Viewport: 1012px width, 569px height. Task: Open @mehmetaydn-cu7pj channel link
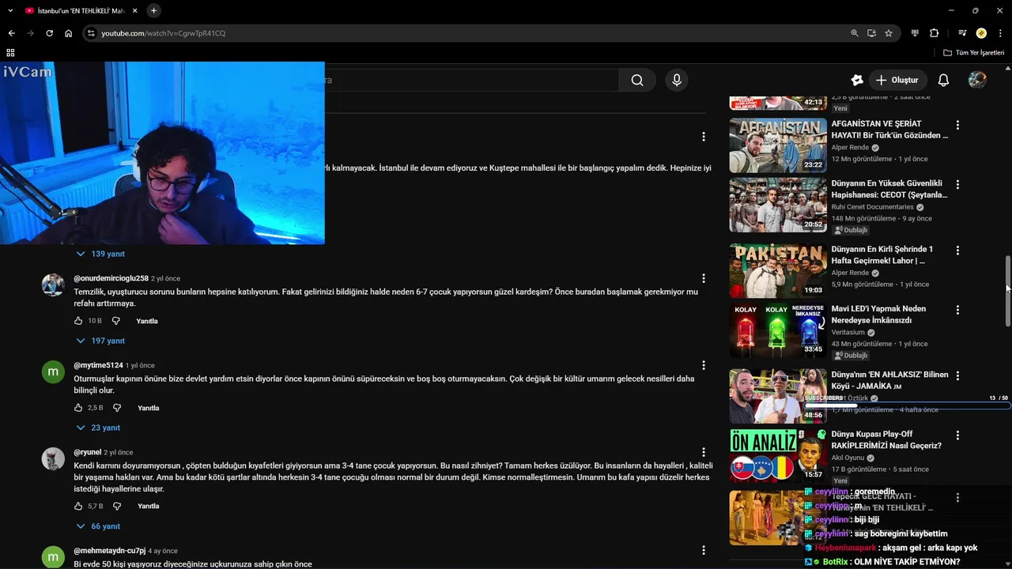tap(109, 550)
